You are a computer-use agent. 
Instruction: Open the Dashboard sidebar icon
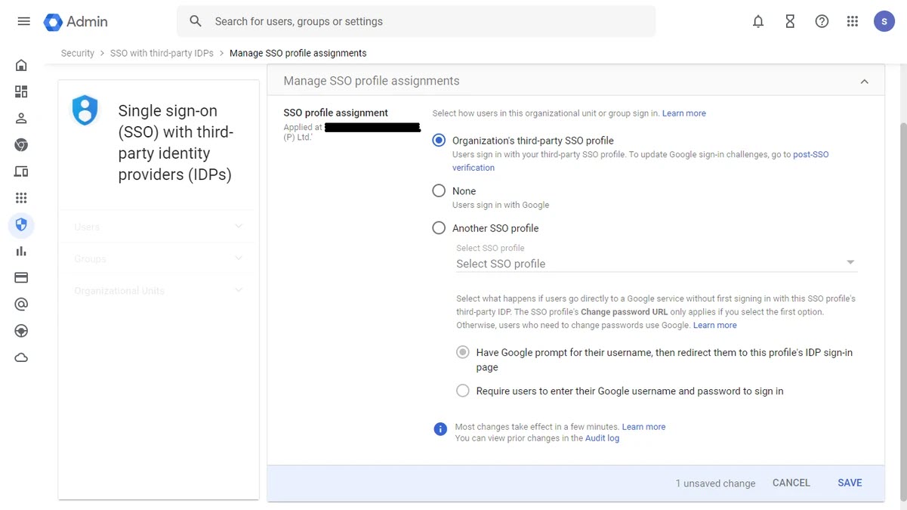21,91
